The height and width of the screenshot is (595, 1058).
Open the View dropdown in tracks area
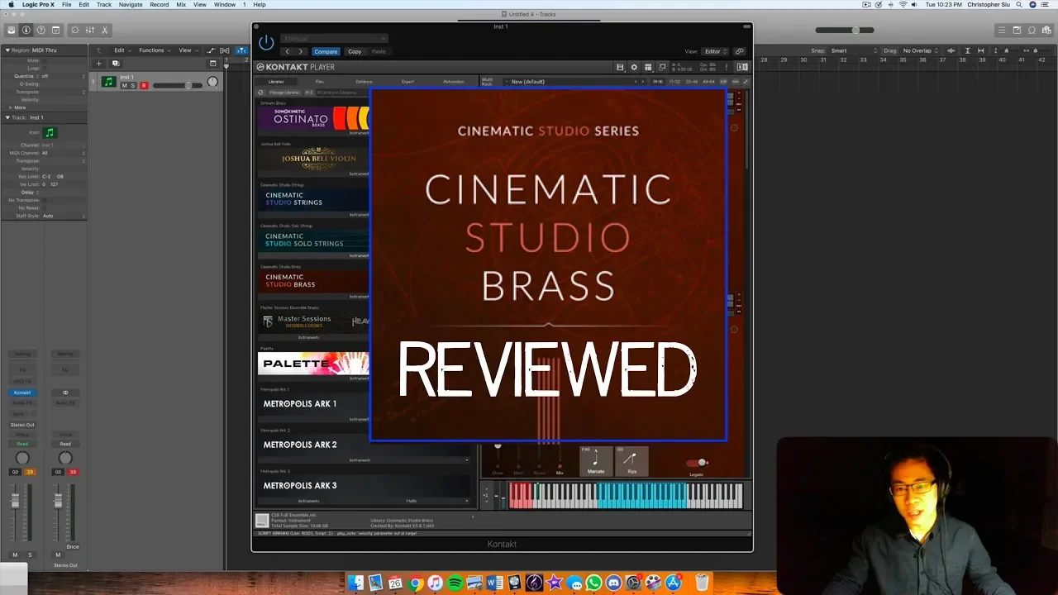188,50
